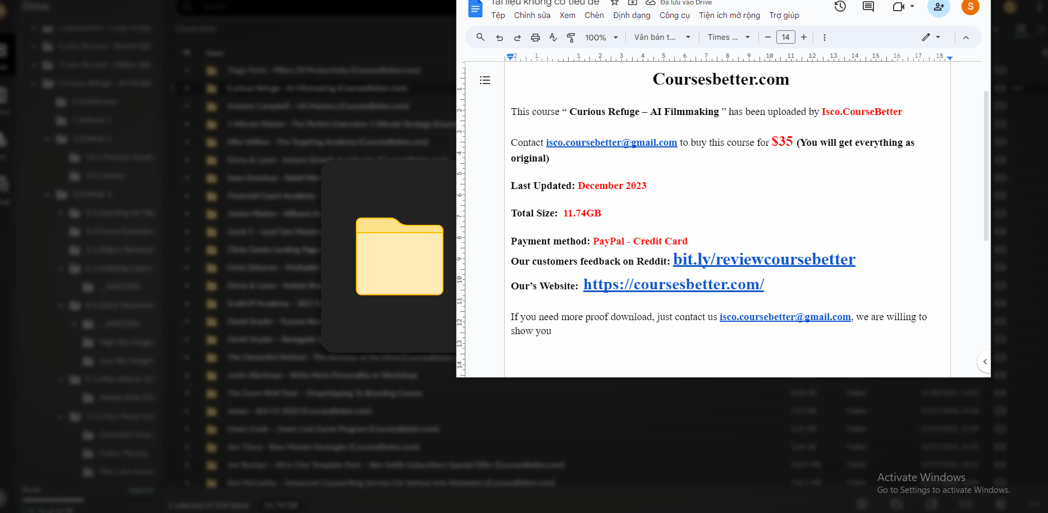
Task: Star the document with star icon
Action: [x=615, y=3]
